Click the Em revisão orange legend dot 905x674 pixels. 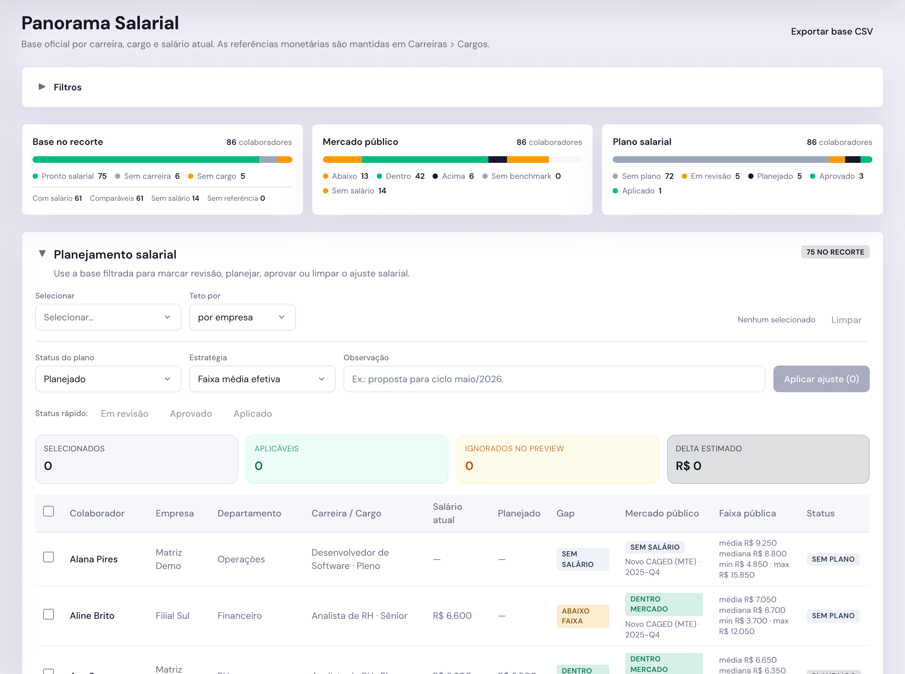coord(684,176)
